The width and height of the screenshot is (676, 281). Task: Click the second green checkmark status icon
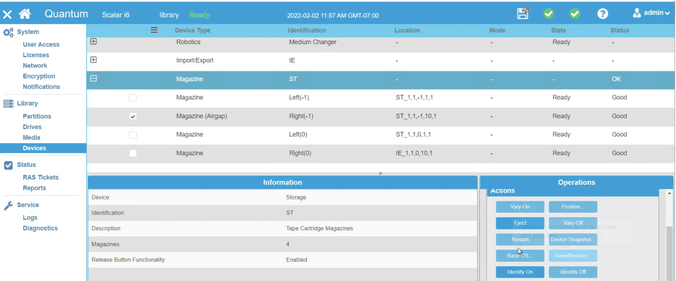[575, 14]
